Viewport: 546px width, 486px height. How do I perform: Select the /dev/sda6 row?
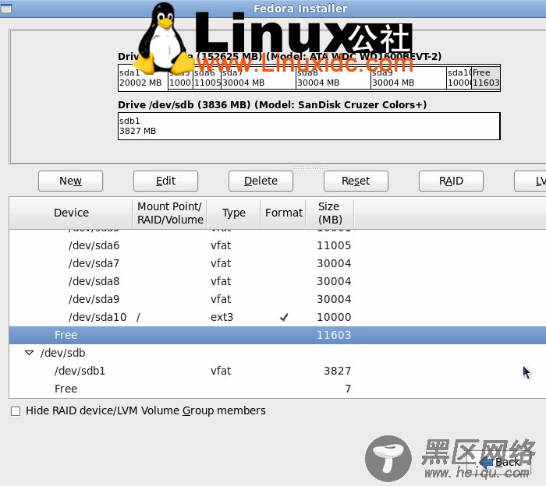[x=278, y=245]
